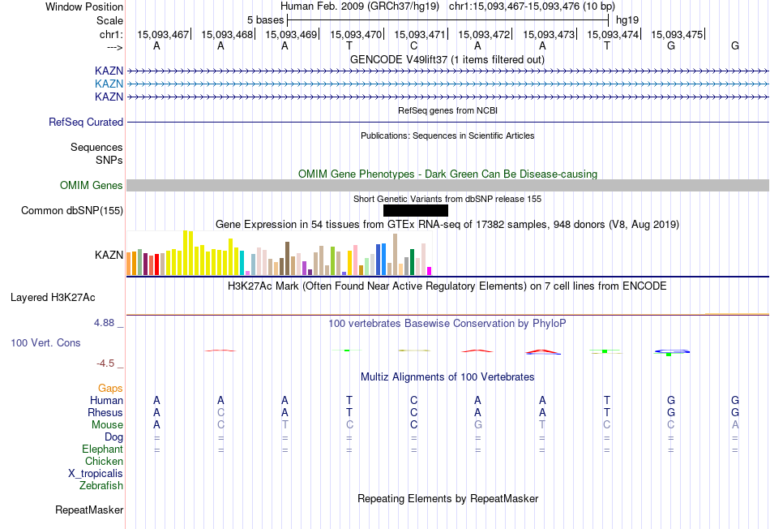Open the OMIM Gene Phenotypes track title

447,174
